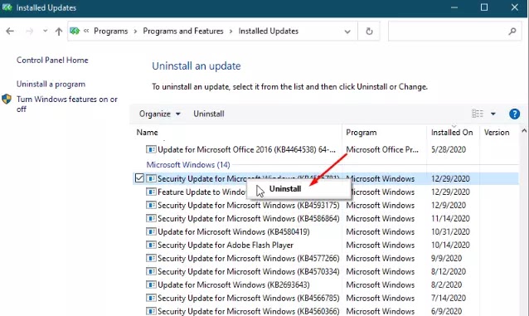Click Microsoft Office Pr... program cell
This screenshot has width=529, height=316.
[x=382, y=149]
